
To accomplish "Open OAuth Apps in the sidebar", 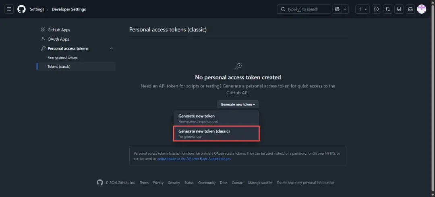I will (x=58, y=39).
